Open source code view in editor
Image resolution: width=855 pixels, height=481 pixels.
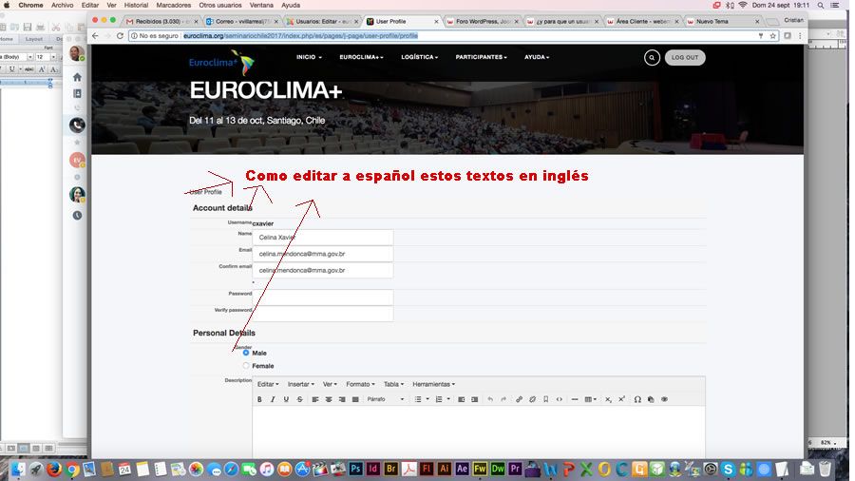pyautogui.click(x=560, y=399)
